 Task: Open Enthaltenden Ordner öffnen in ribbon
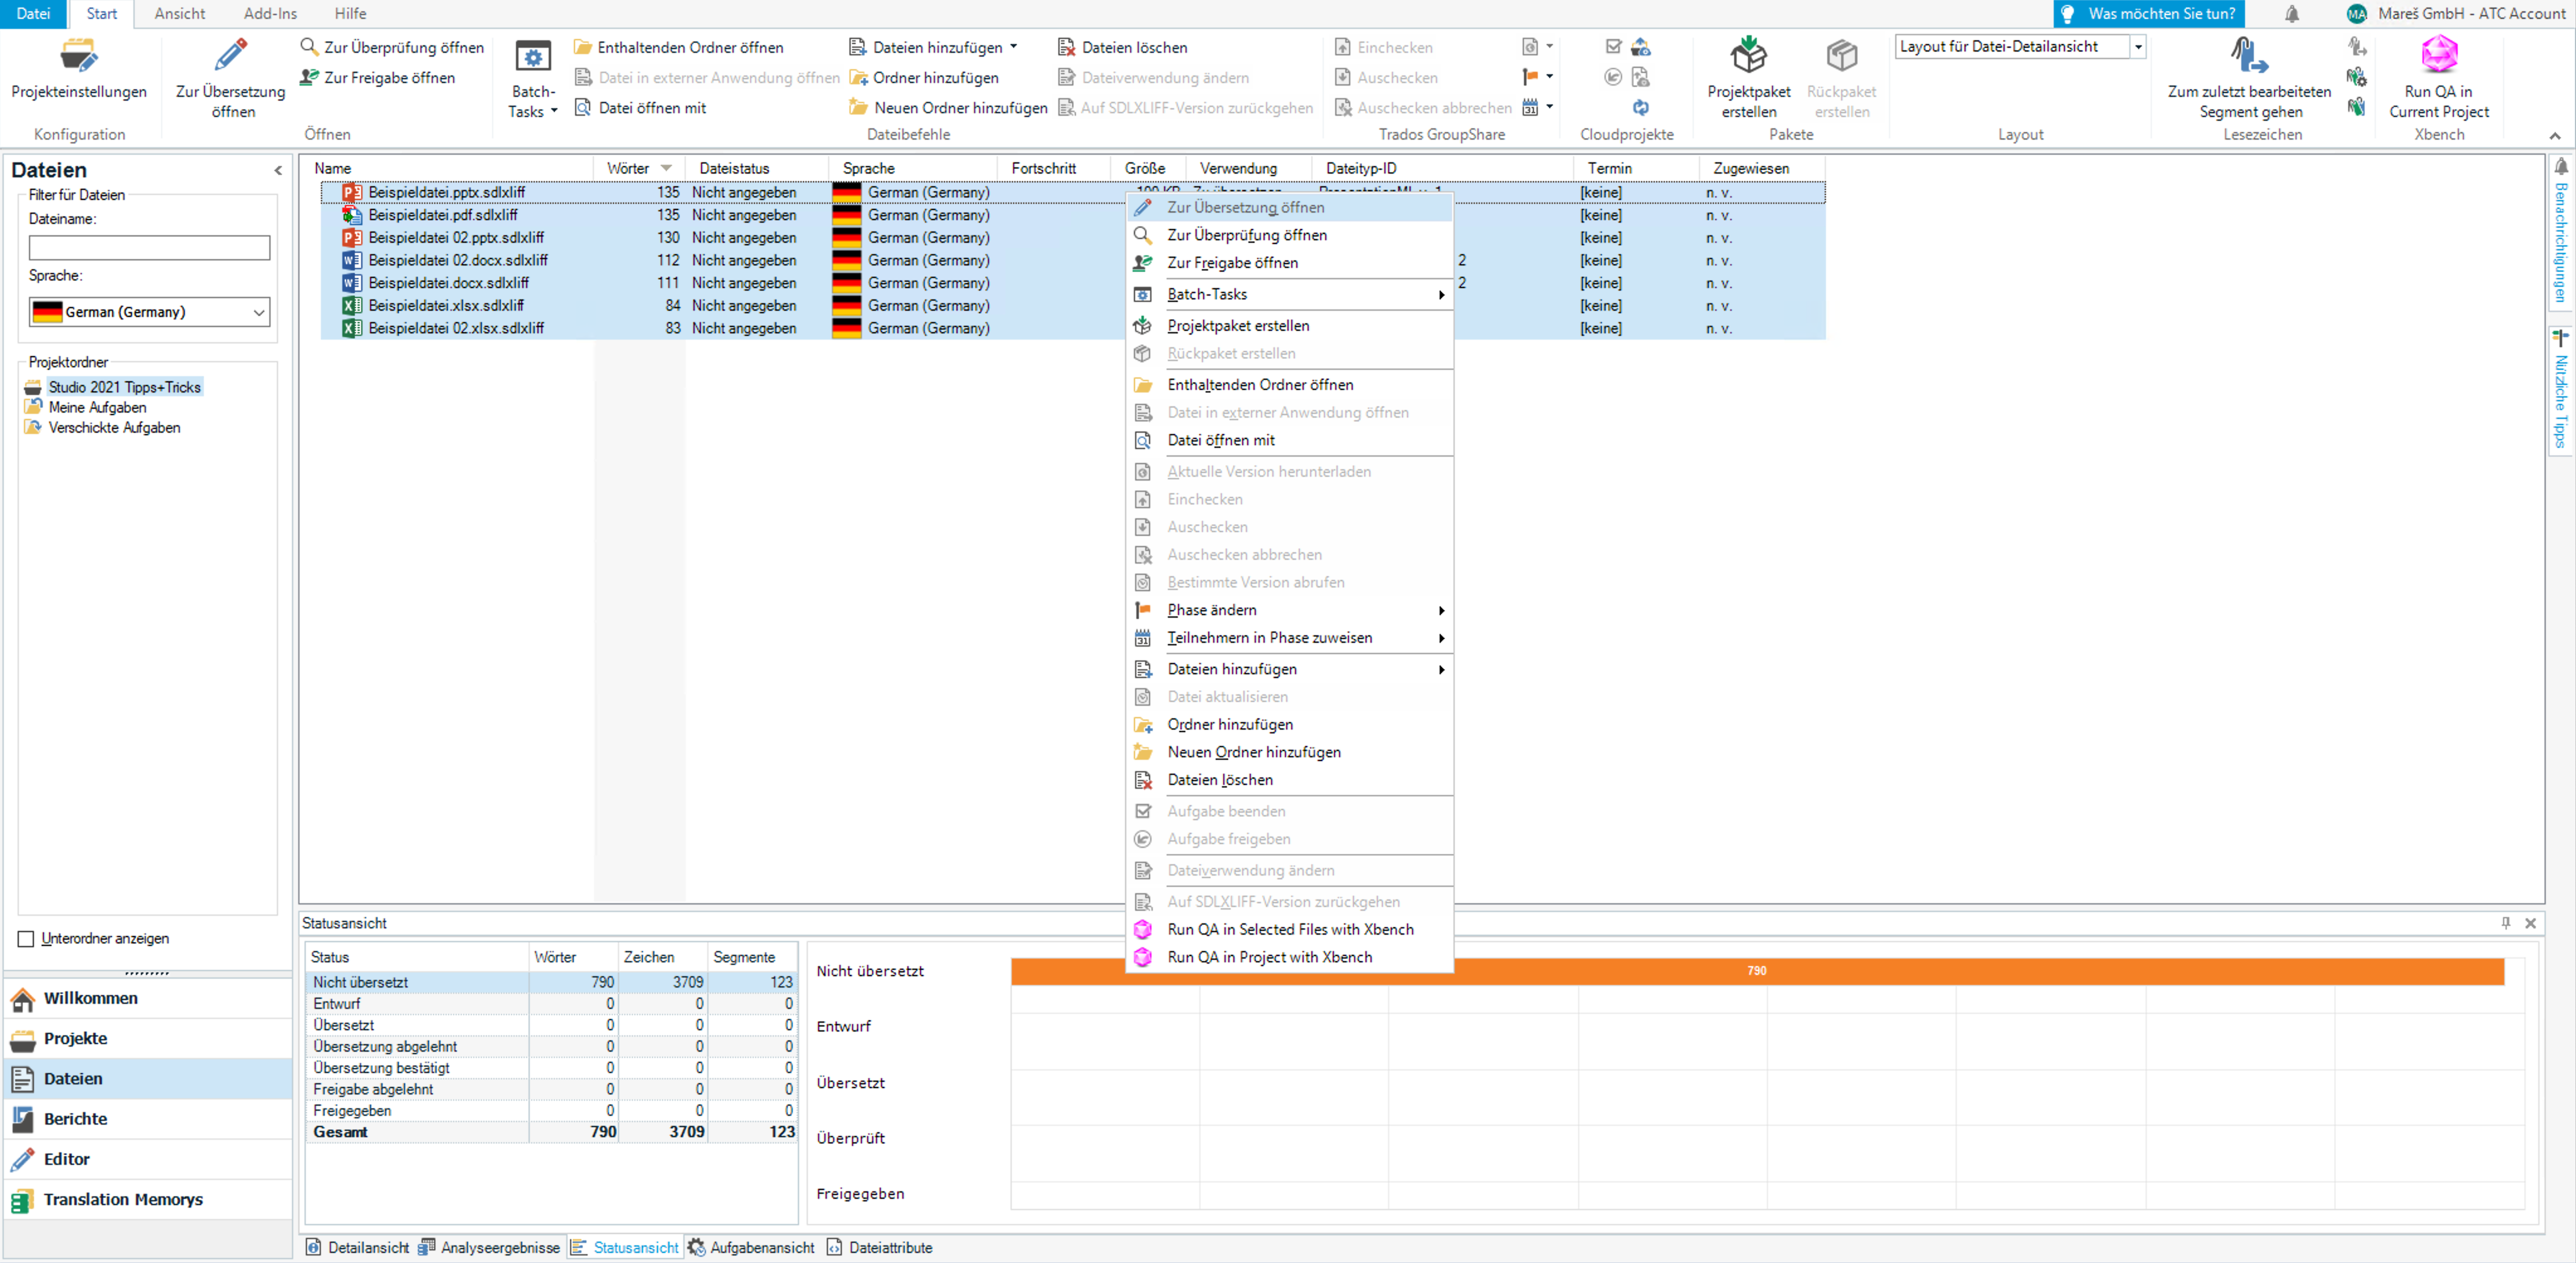[x=679, y=47]
